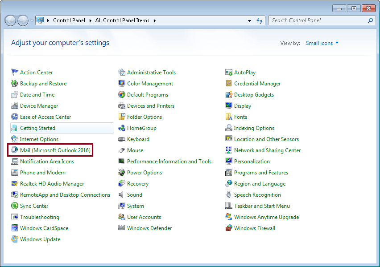This screenshot has width=380, height=267.
Task: Open Phone and Modem link
Action: click(x=43, y=173)
